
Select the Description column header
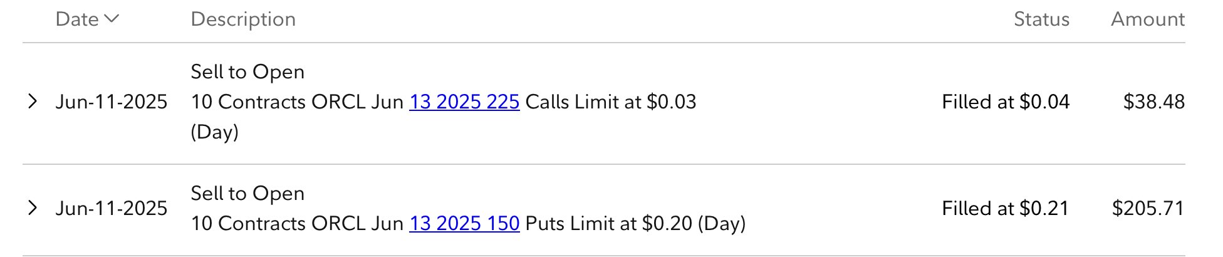coord(243,19)
